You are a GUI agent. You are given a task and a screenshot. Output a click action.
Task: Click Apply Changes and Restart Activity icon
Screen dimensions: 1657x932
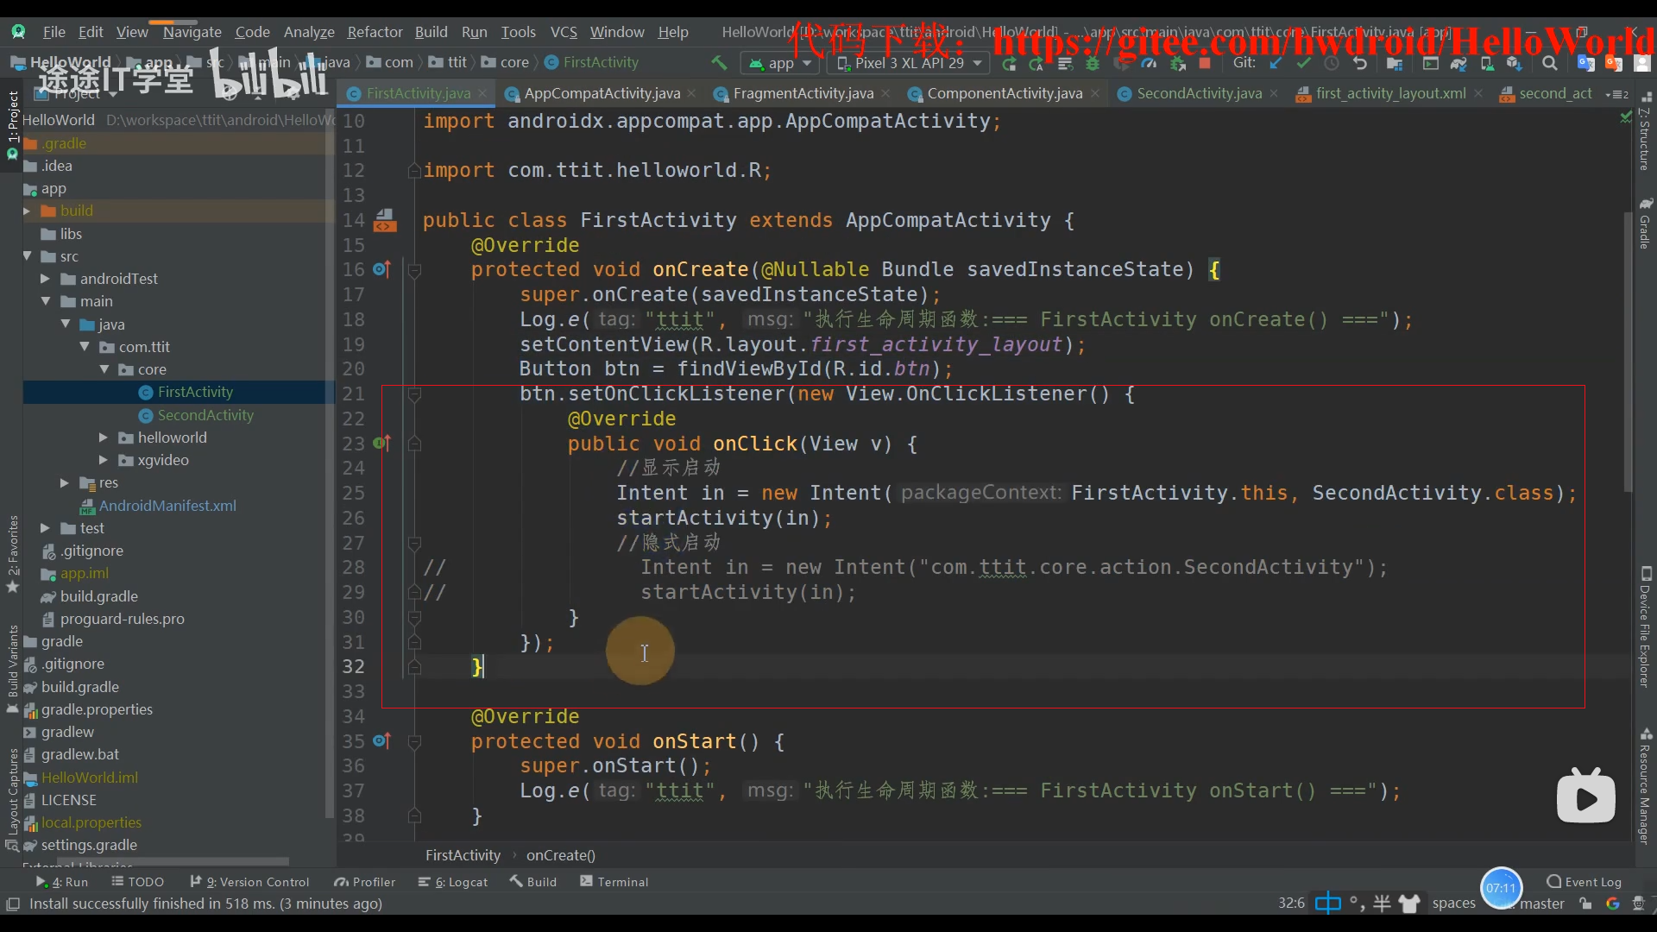1036,63
